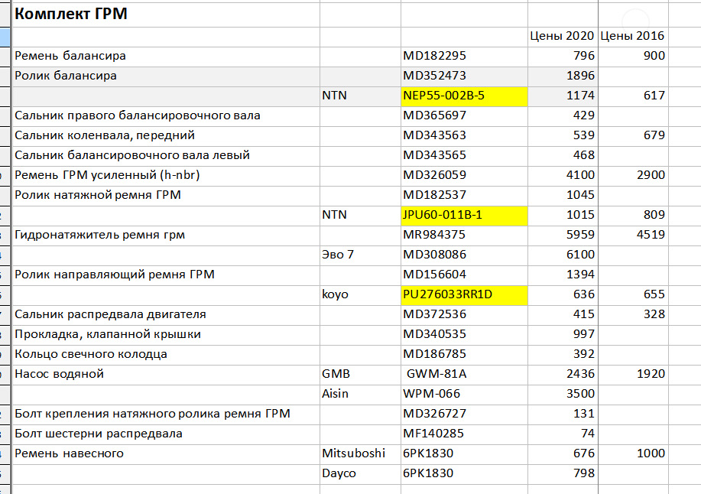701x494 pixels.
Task: Select 'Ремень ГРМ усиленный (h-nbr)' cell
Action: pyautogui.click(x=166, y=176)
